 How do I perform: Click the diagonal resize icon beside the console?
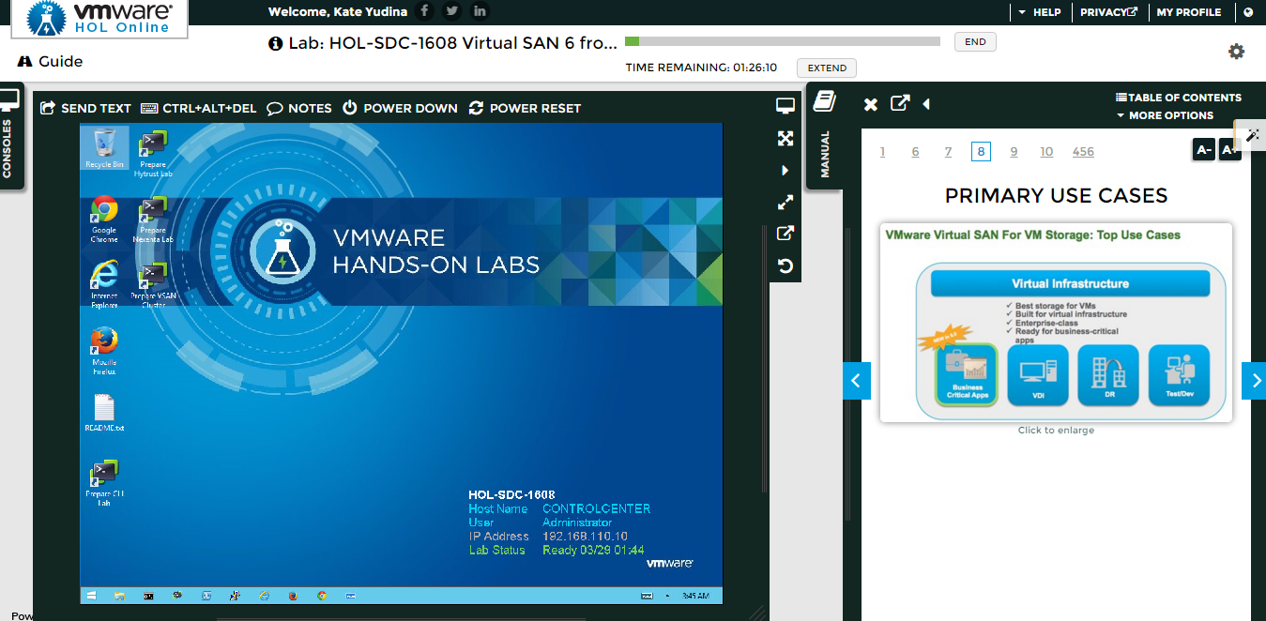786,202
